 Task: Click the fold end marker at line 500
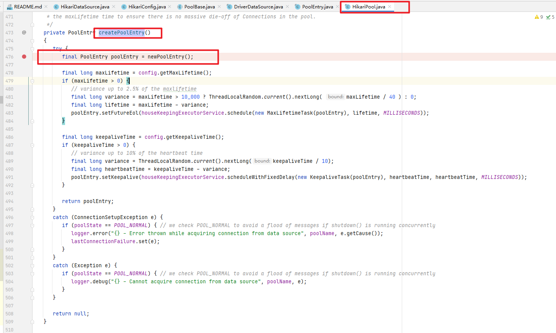(x=32, y=250)
